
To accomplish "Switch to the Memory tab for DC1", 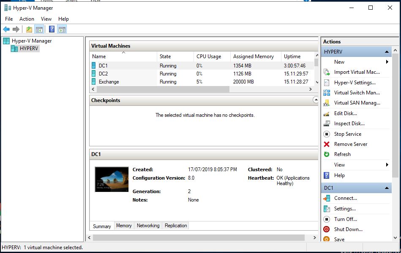I will pos(123,226).
